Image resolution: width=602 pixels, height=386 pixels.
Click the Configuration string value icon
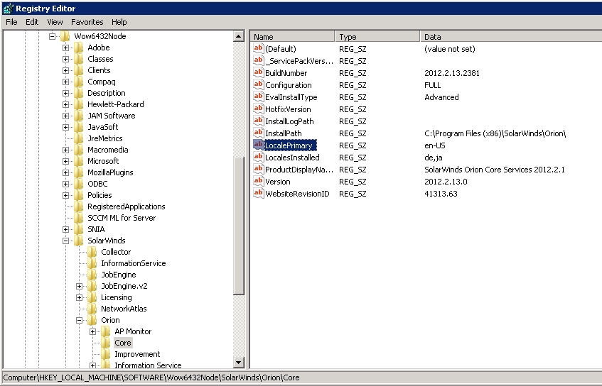point(258,84)
